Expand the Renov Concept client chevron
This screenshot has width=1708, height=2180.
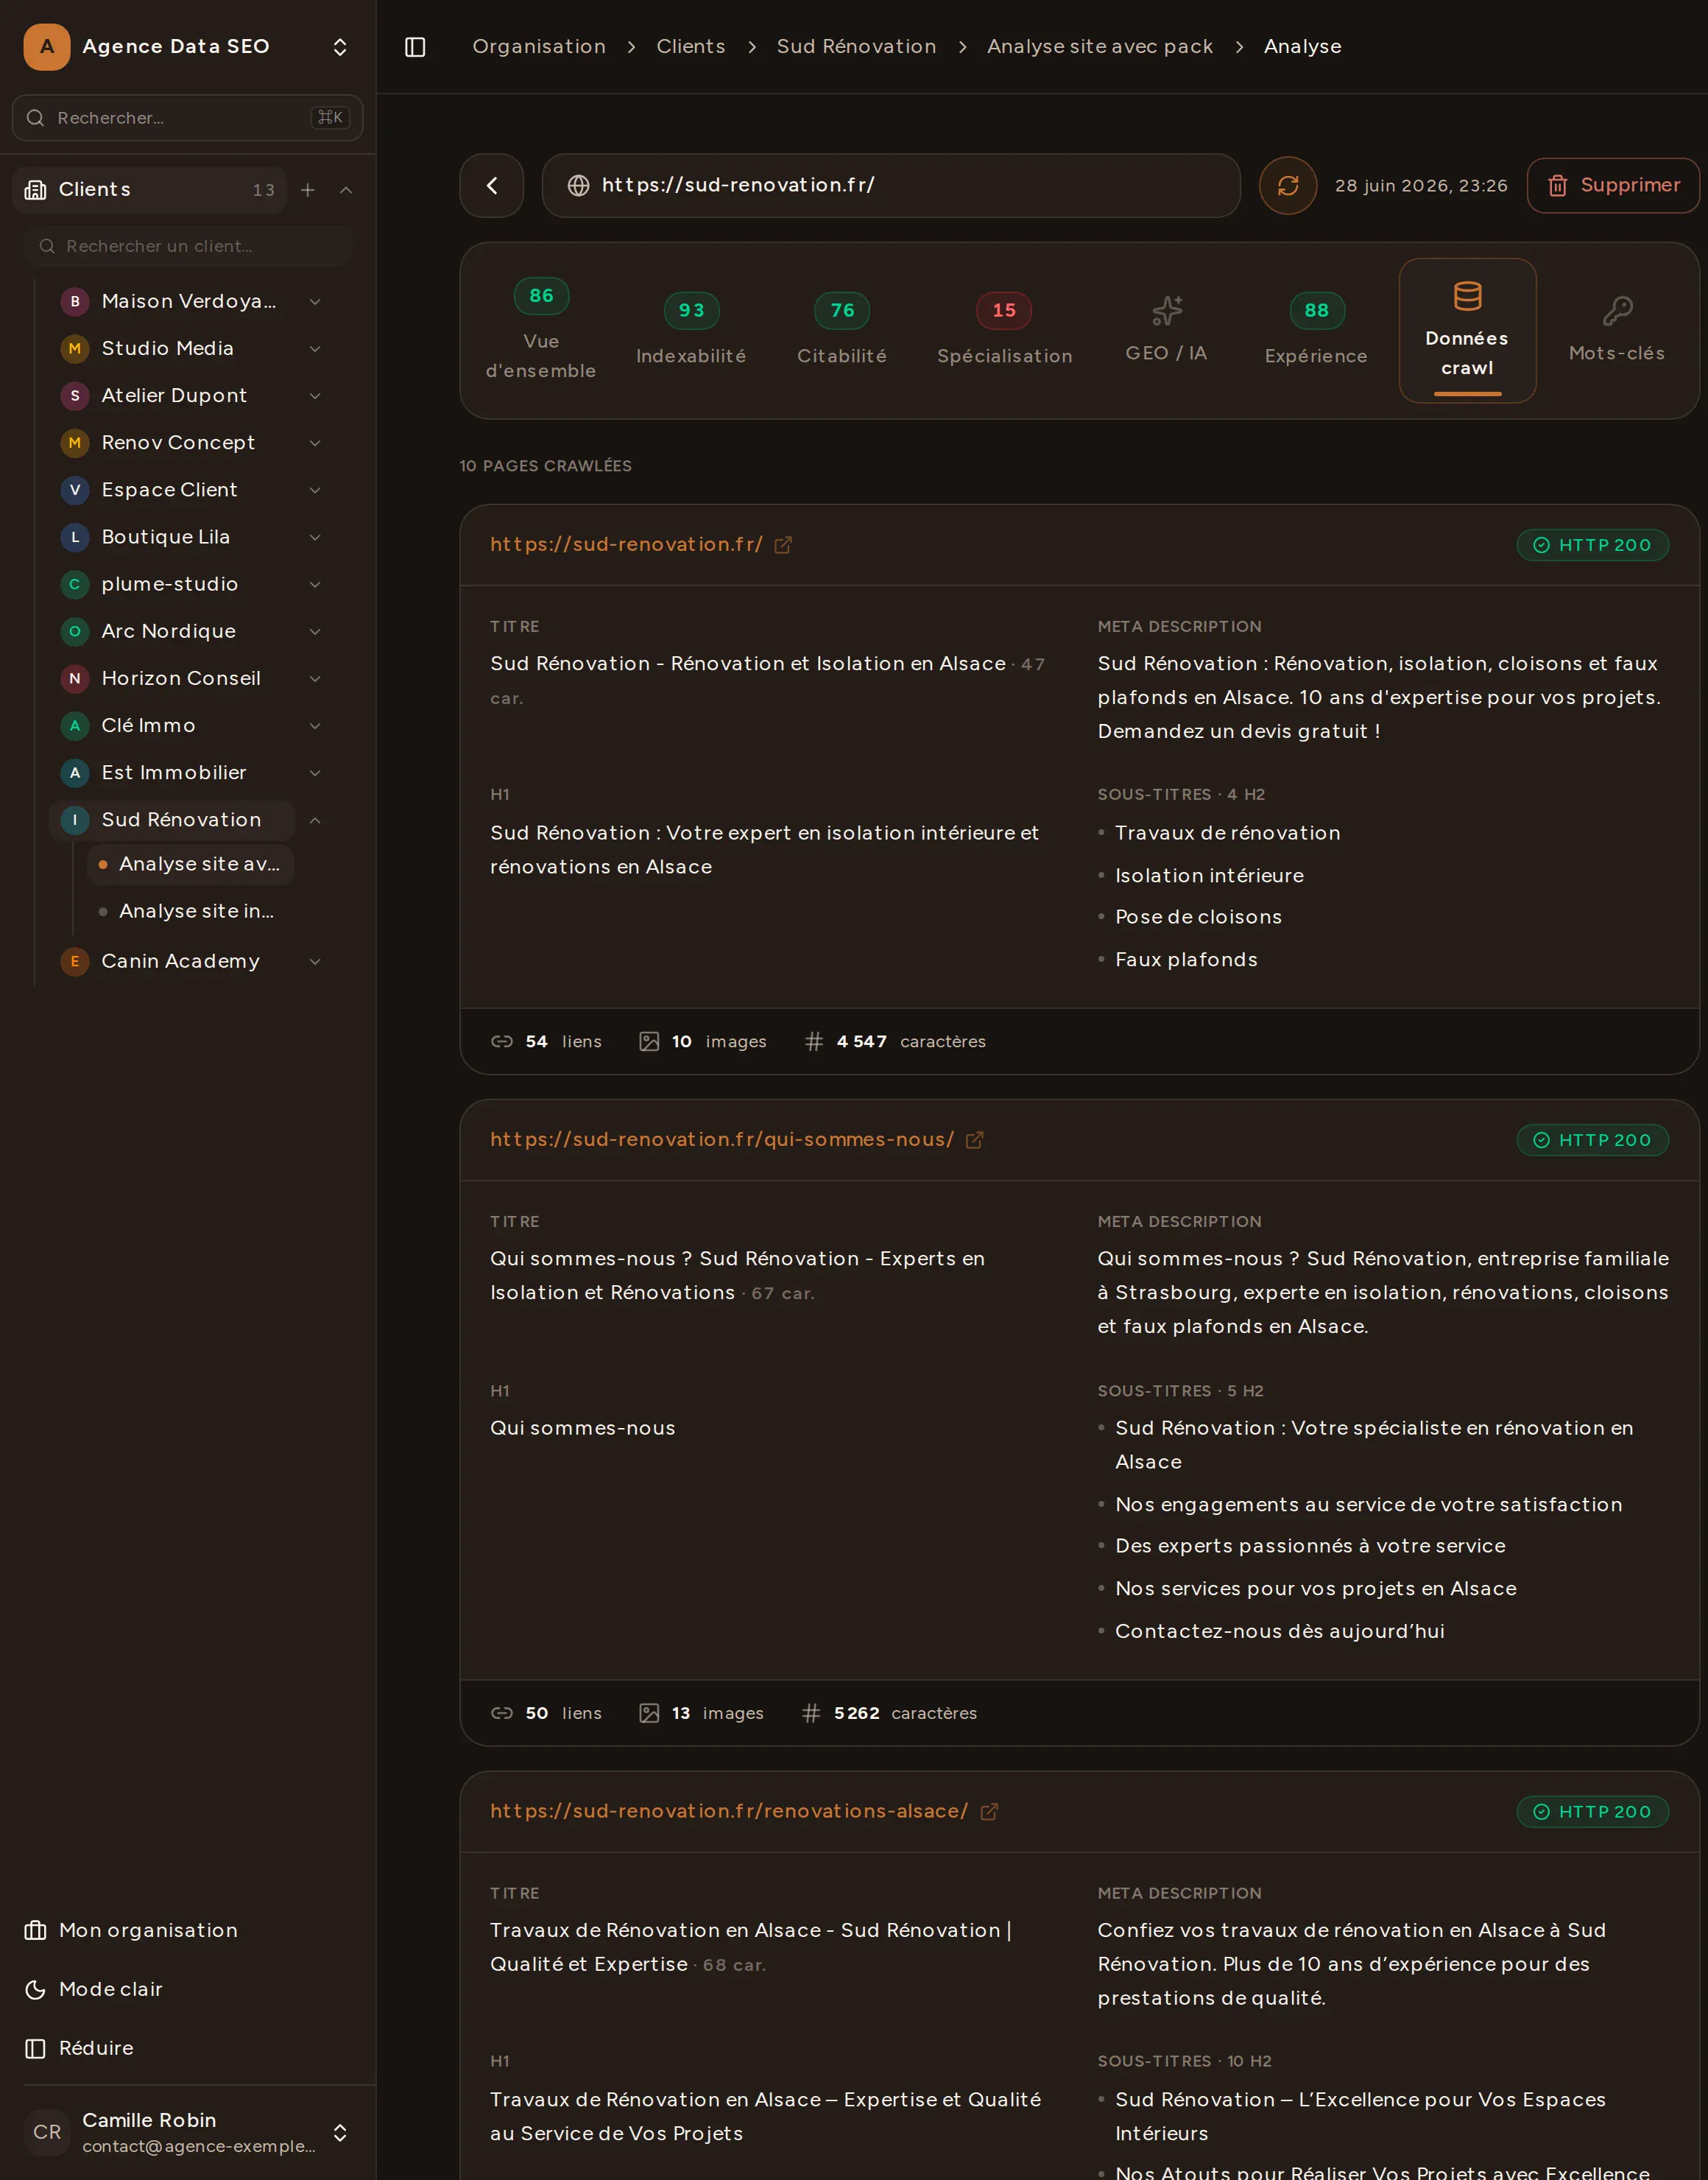[x=315, y=442]
